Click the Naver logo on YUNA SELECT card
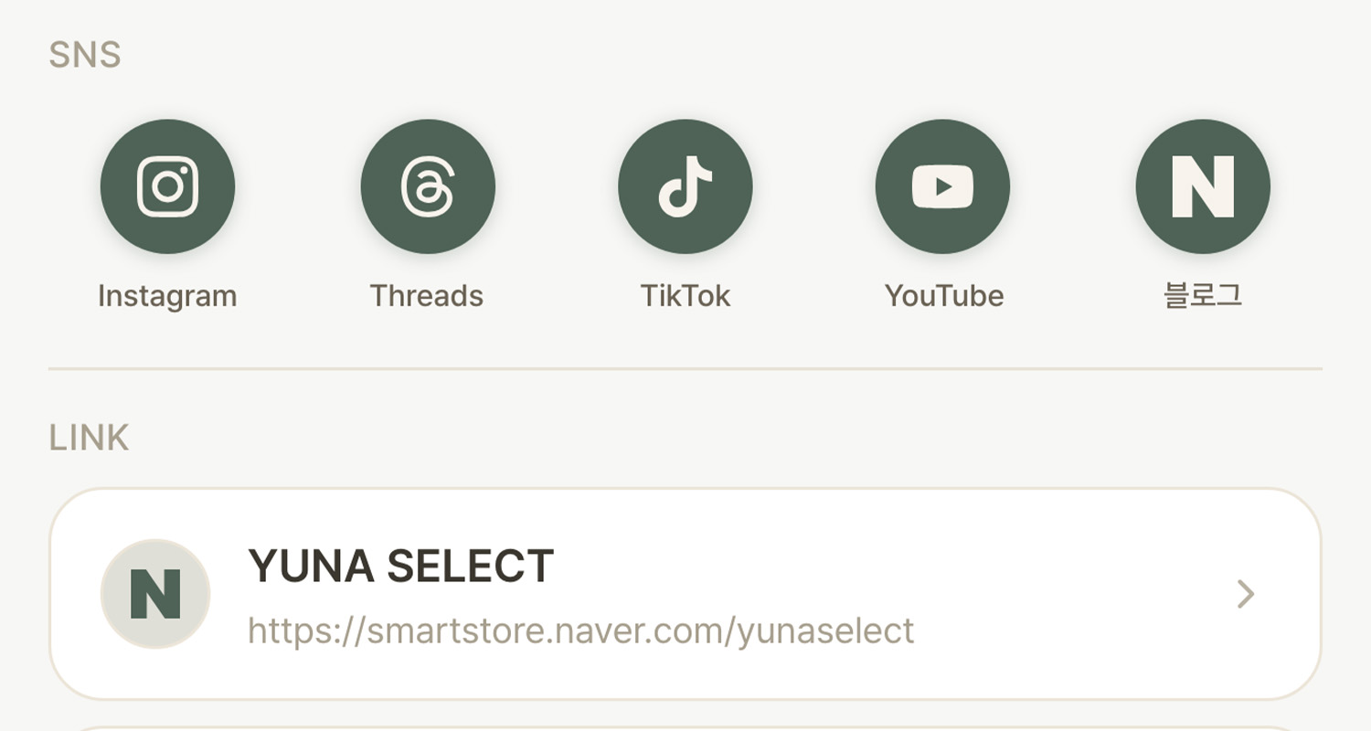This screenshot has height=731, width=1371. click(x=155, y=594)
